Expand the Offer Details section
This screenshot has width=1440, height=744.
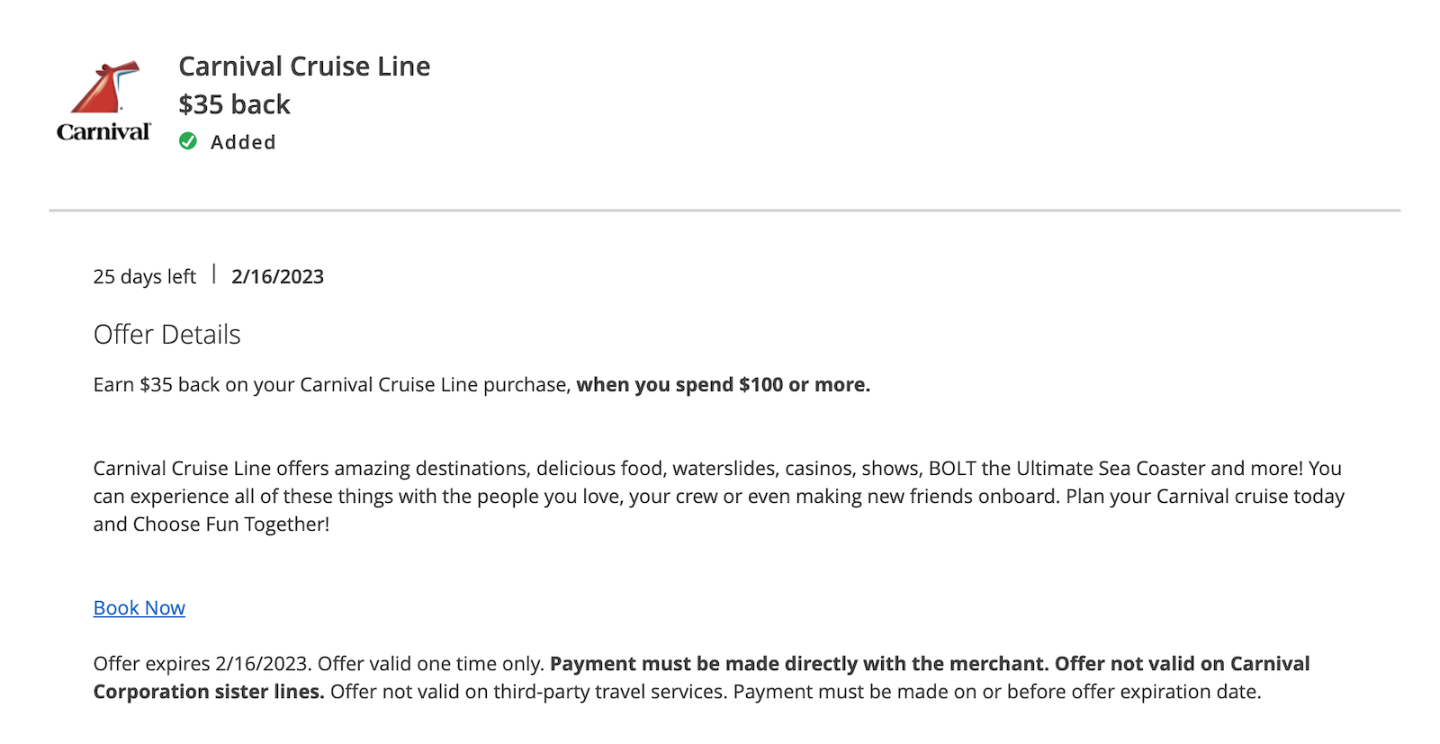(166, 334)
